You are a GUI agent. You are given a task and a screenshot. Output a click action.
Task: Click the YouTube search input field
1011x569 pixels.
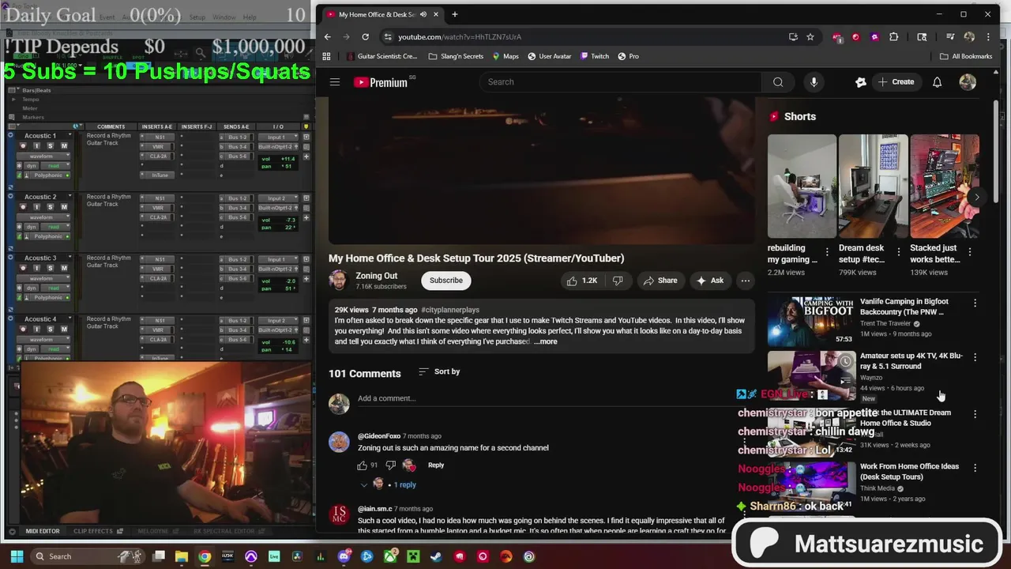[620, 82]
